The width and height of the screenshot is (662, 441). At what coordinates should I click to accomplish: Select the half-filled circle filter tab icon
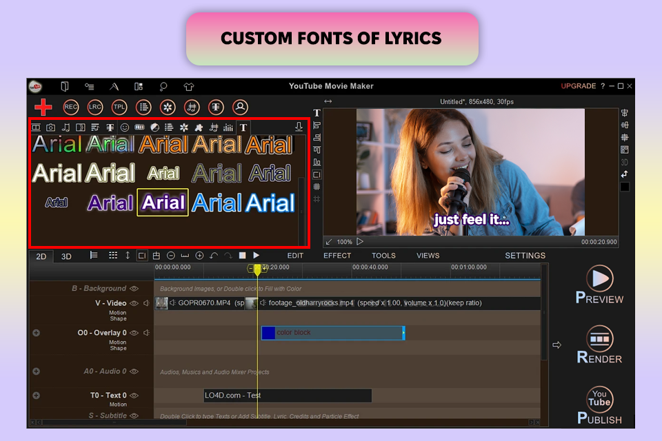coord(155,127)
